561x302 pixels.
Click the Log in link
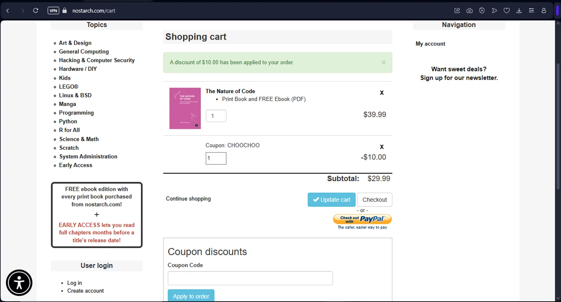click(74, 283)
